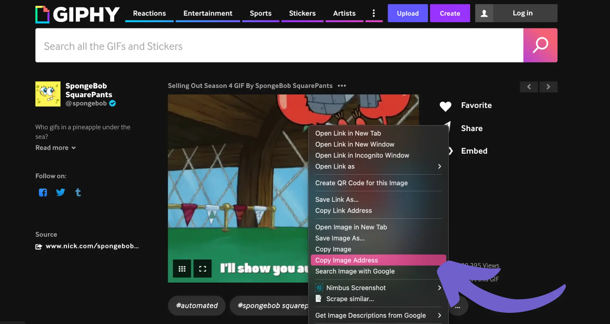Open the Artists category

point(344,13)
